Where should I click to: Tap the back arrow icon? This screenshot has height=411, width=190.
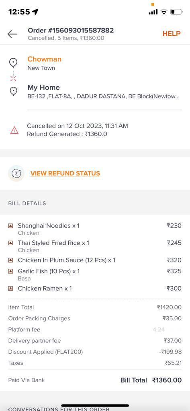[12, 34]
